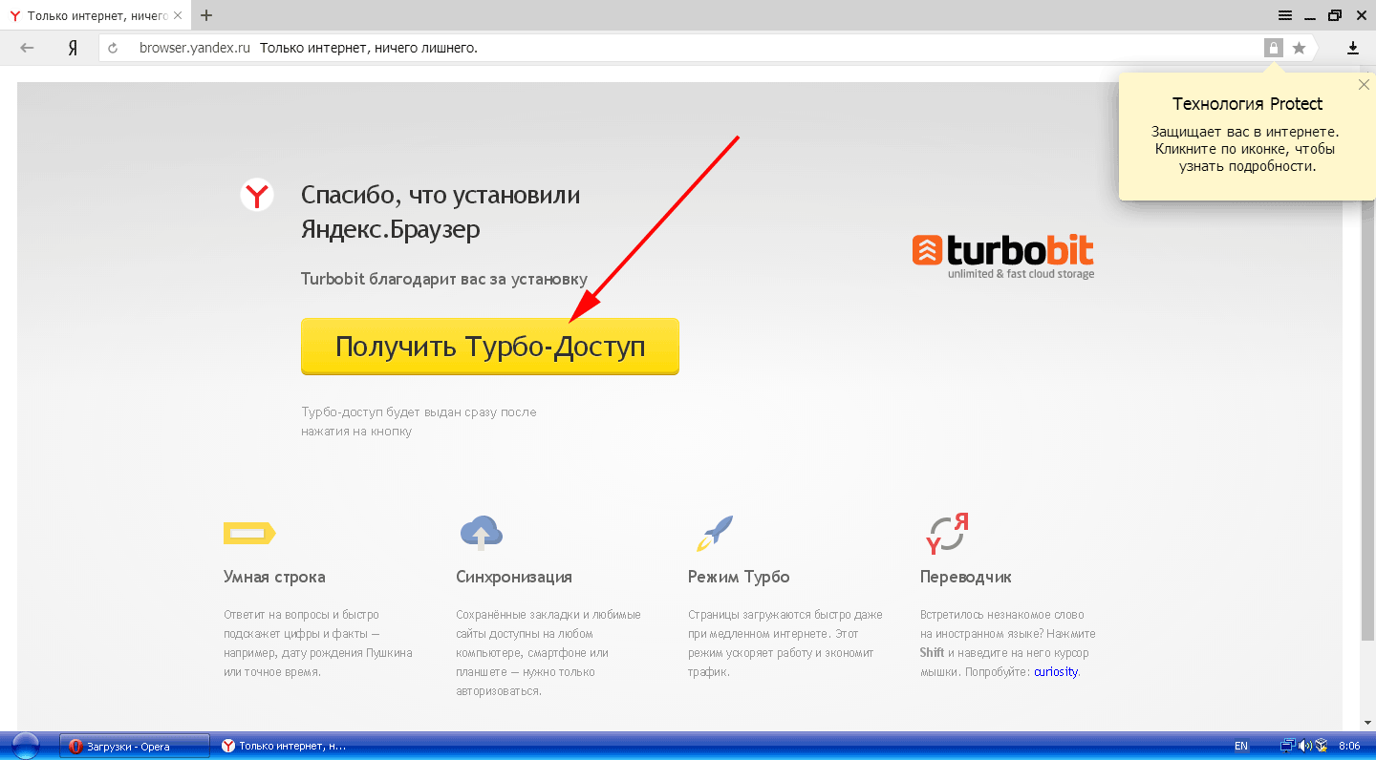
Task: Click the Режим Турбо rocket icon
Action: point(714,533)
